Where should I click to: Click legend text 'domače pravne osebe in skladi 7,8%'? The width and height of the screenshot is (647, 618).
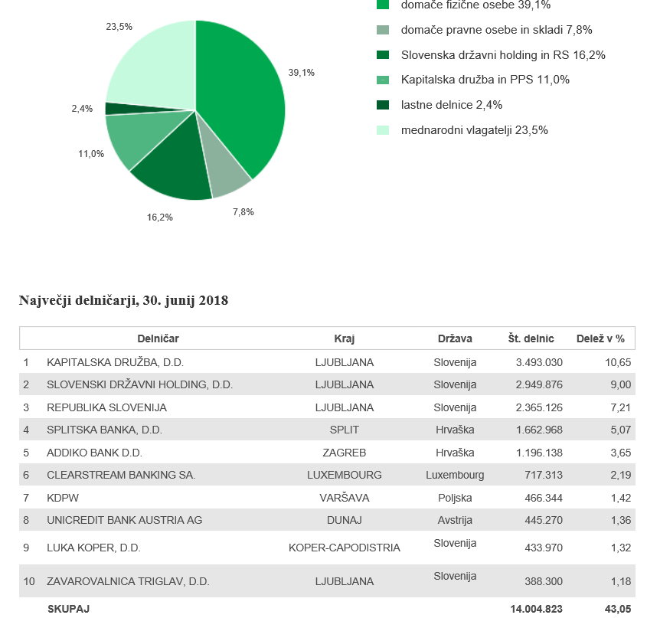[496, 30]
